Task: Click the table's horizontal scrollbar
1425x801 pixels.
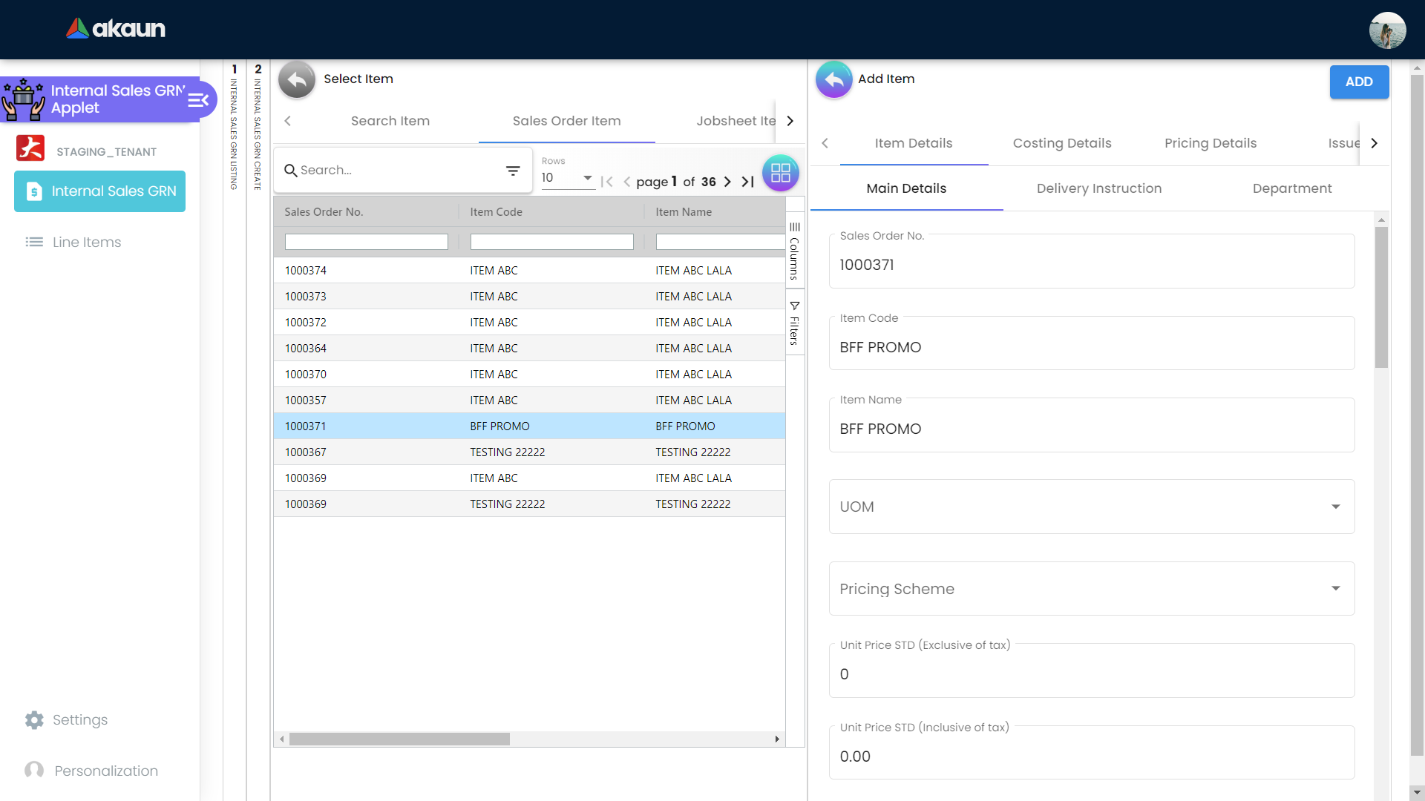Action: 399,739
